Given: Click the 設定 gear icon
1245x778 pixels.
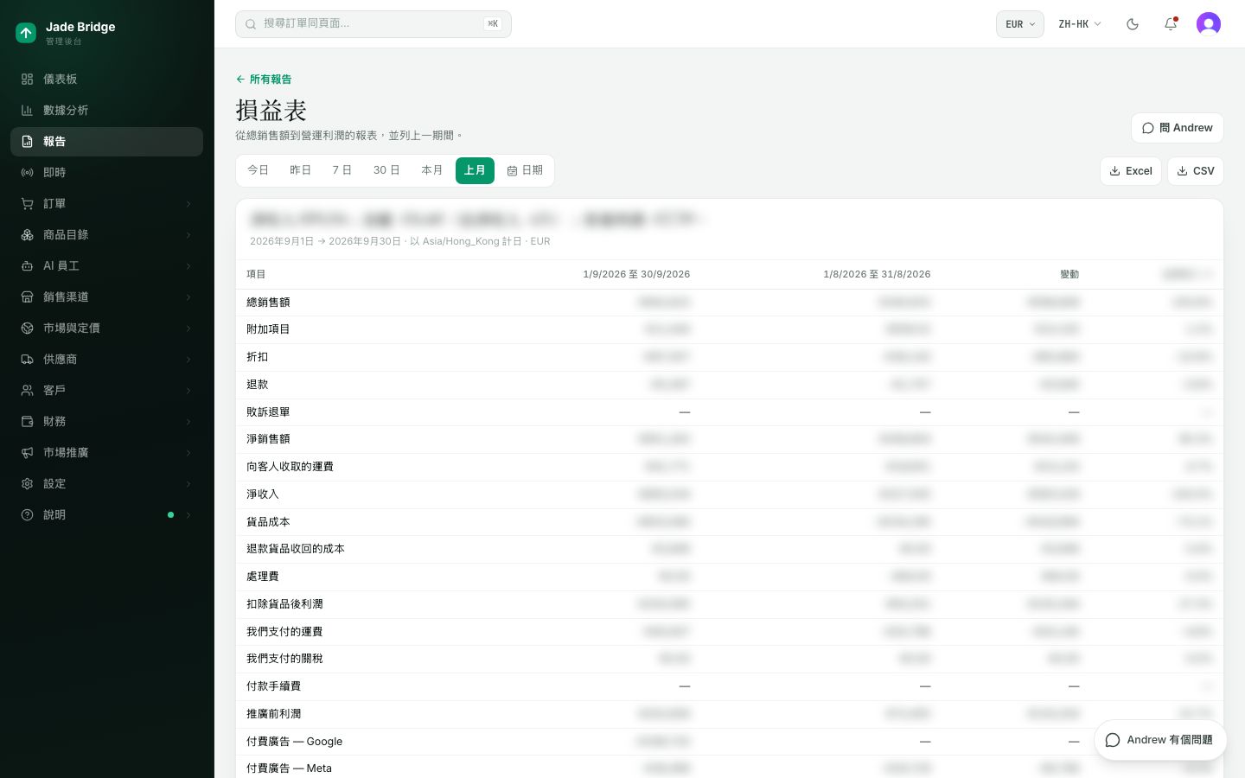Looking at the screenshot, I should (x=27, y=483).
